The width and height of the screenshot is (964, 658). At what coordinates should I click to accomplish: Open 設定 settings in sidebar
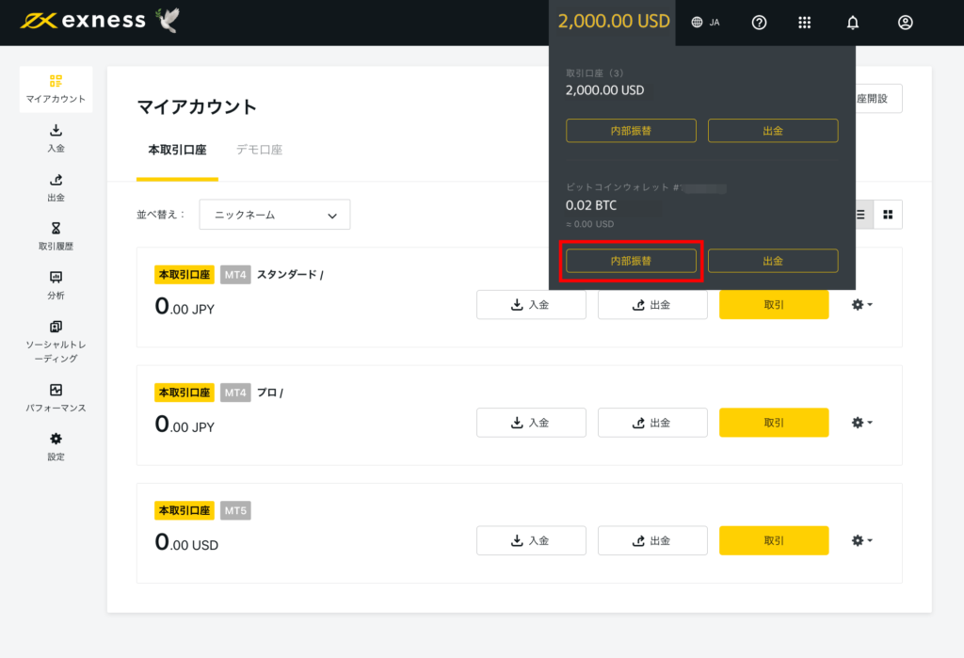pyautogui.click(x=56, y=446)
